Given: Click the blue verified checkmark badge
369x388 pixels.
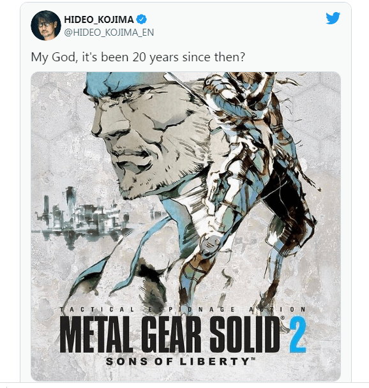Looking at the screenshot, I should 142,19.
